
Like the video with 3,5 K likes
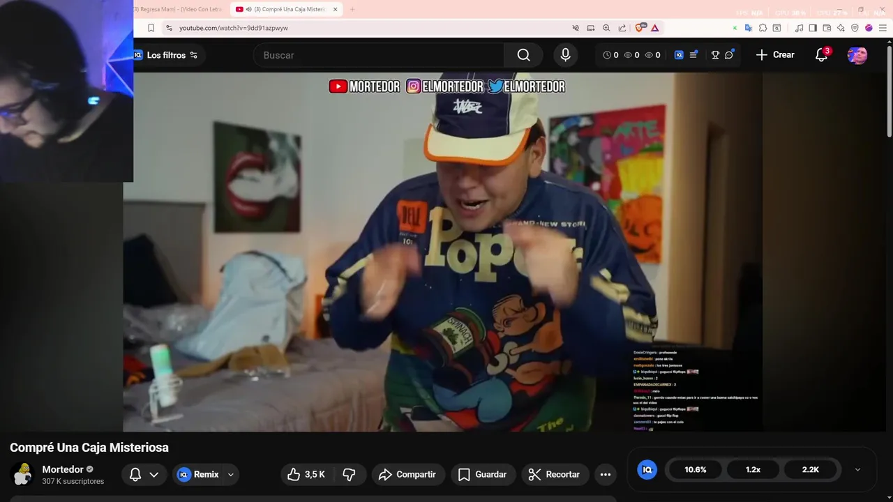(x=306, y=474)
